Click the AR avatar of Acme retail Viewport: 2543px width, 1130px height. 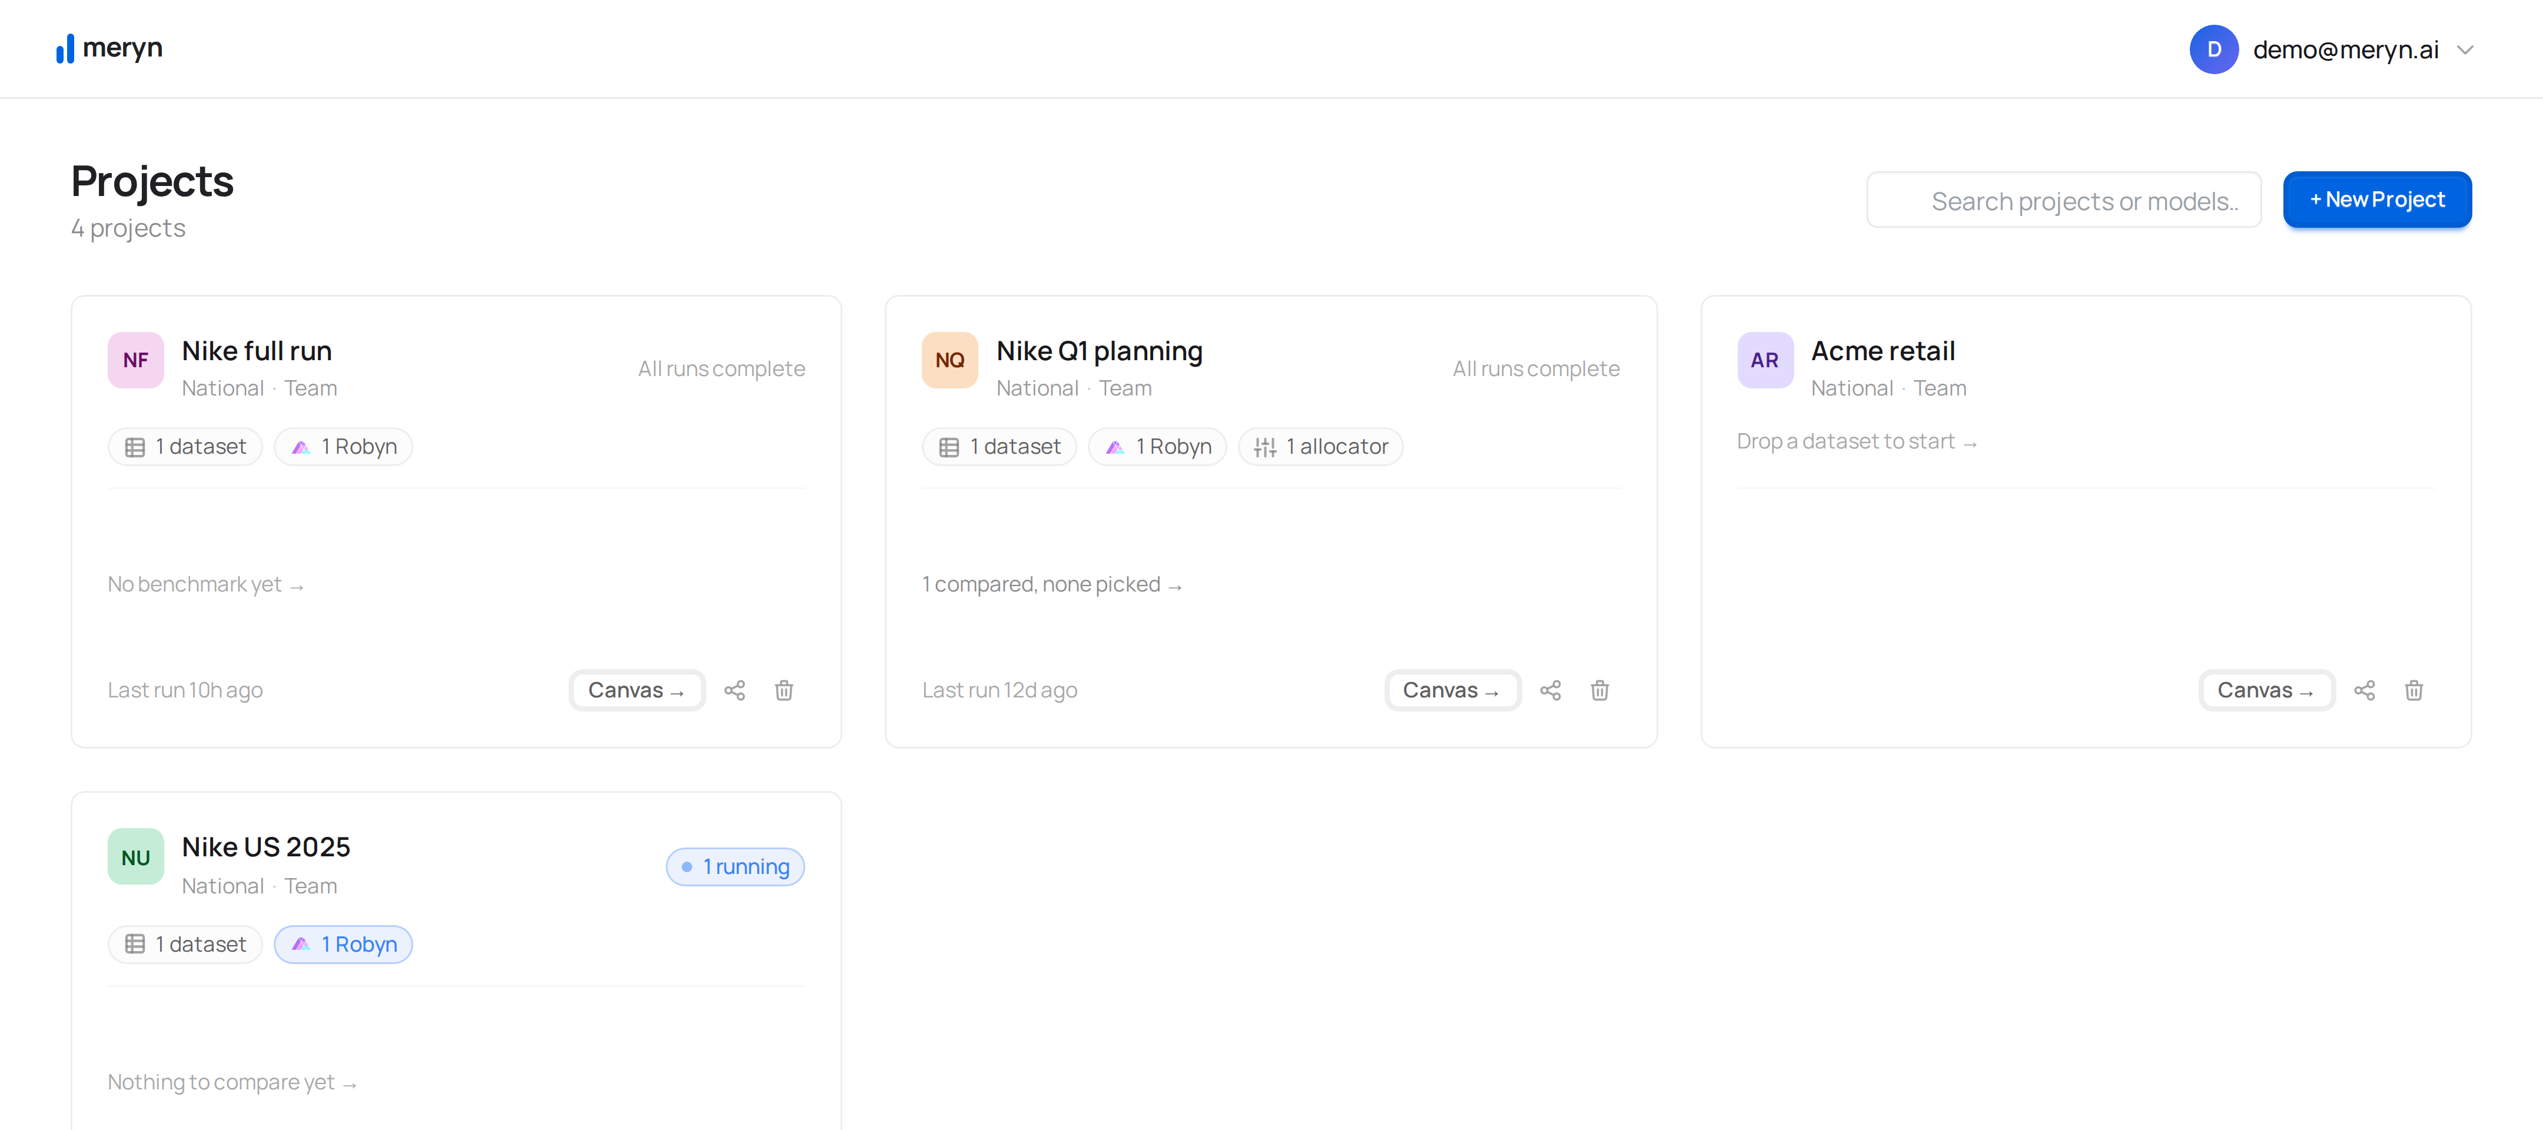1765,360
